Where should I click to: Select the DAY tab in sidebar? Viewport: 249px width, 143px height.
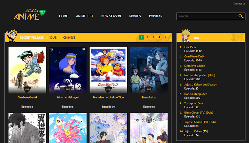coord(197,38)
